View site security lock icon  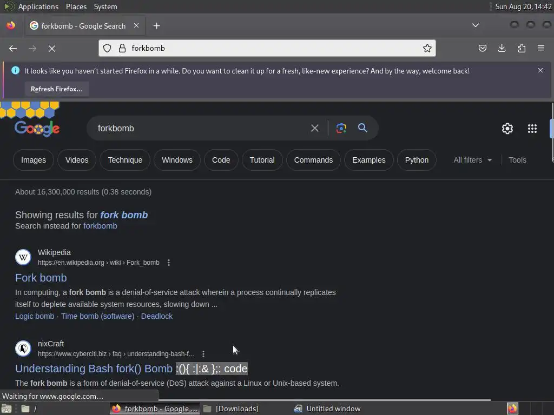[122, 48]
